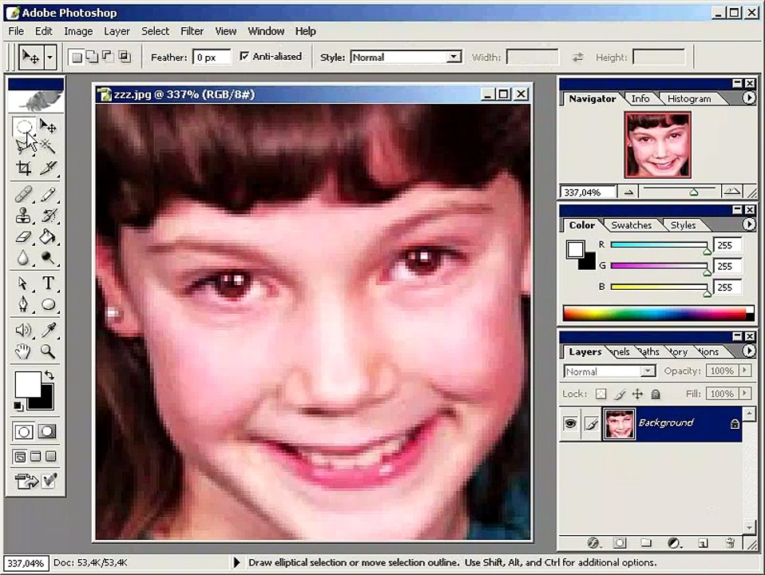This screenshot has width=765, height=575.
Task: Open the Image menu
Action: click(78, 31)
